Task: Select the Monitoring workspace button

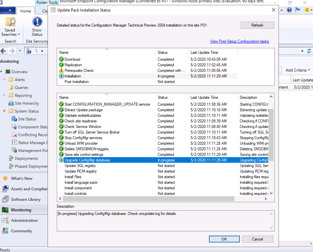Action: coord(24,210)
